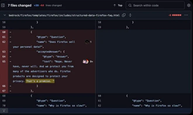Image resolution: width=193 pixels, height=115 pixels.
Task: Collapse the structured-data-firefox-faq.html file diff
Action: coord(5,15)
